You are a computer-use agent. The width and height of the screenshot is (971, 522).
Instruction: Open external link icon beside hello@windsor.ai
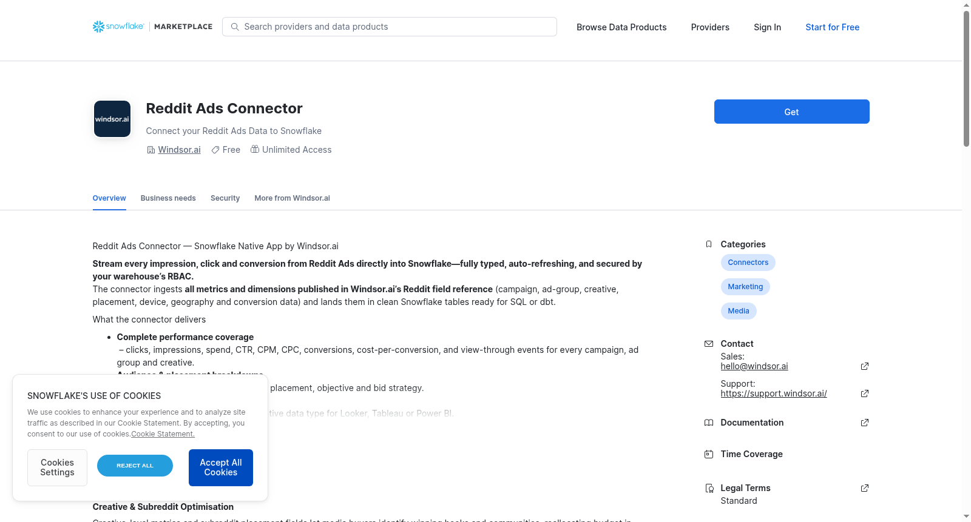click(865, 366)
